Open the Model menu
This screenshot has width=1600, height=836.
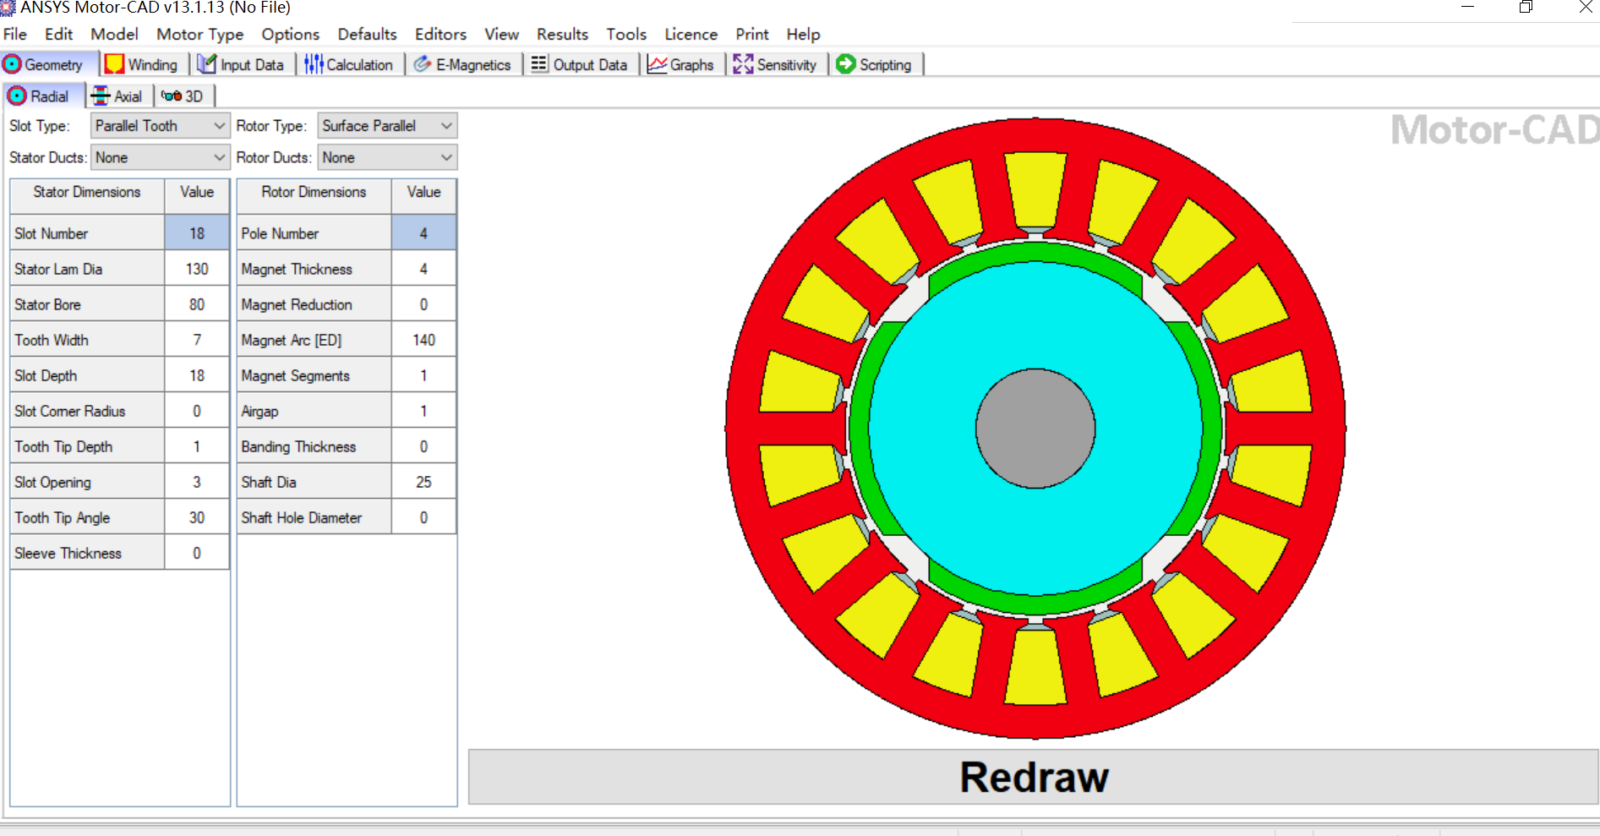(x=114, y=35)
